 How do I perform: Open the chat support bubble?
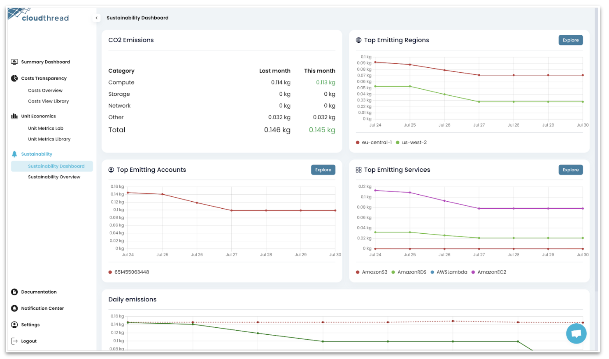point(576,334)
